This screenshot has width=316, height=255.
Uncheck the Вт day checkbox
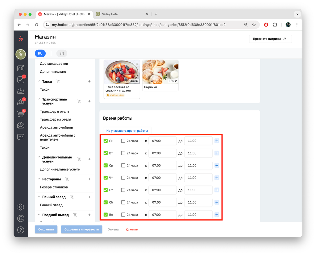tap(106, 153)
